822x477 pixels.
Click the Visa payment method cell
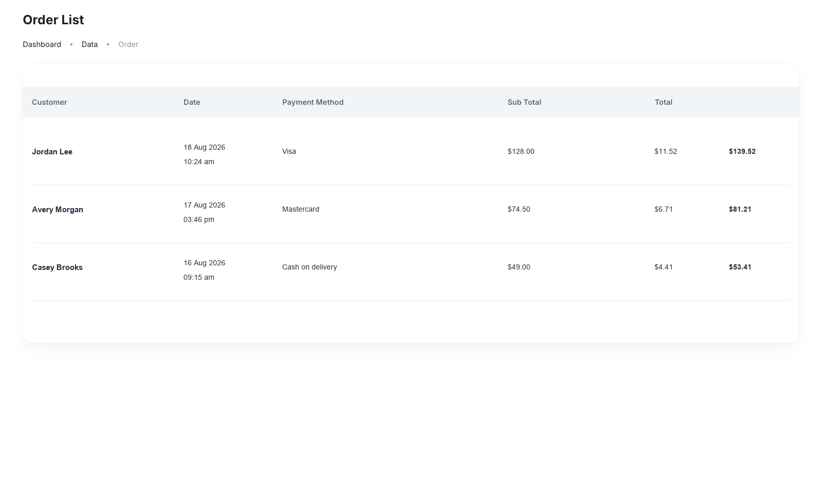click(x=289, y=151)
